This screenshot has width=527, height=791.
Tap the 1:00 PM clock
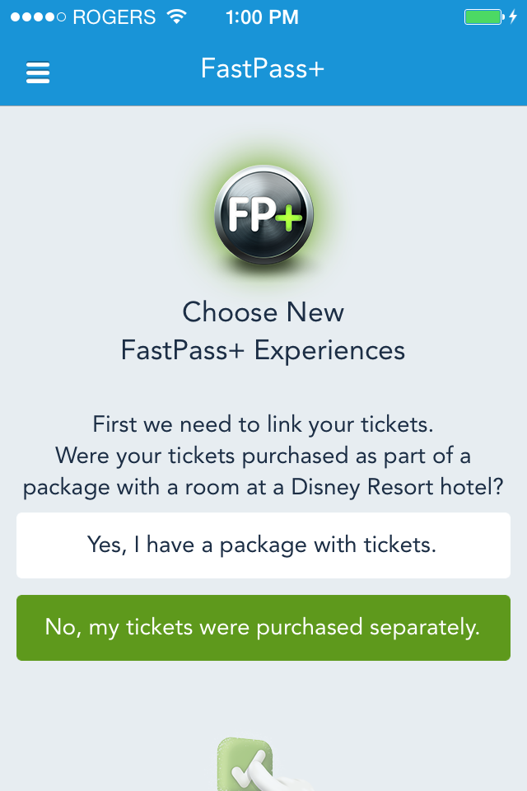coord(263,16)
